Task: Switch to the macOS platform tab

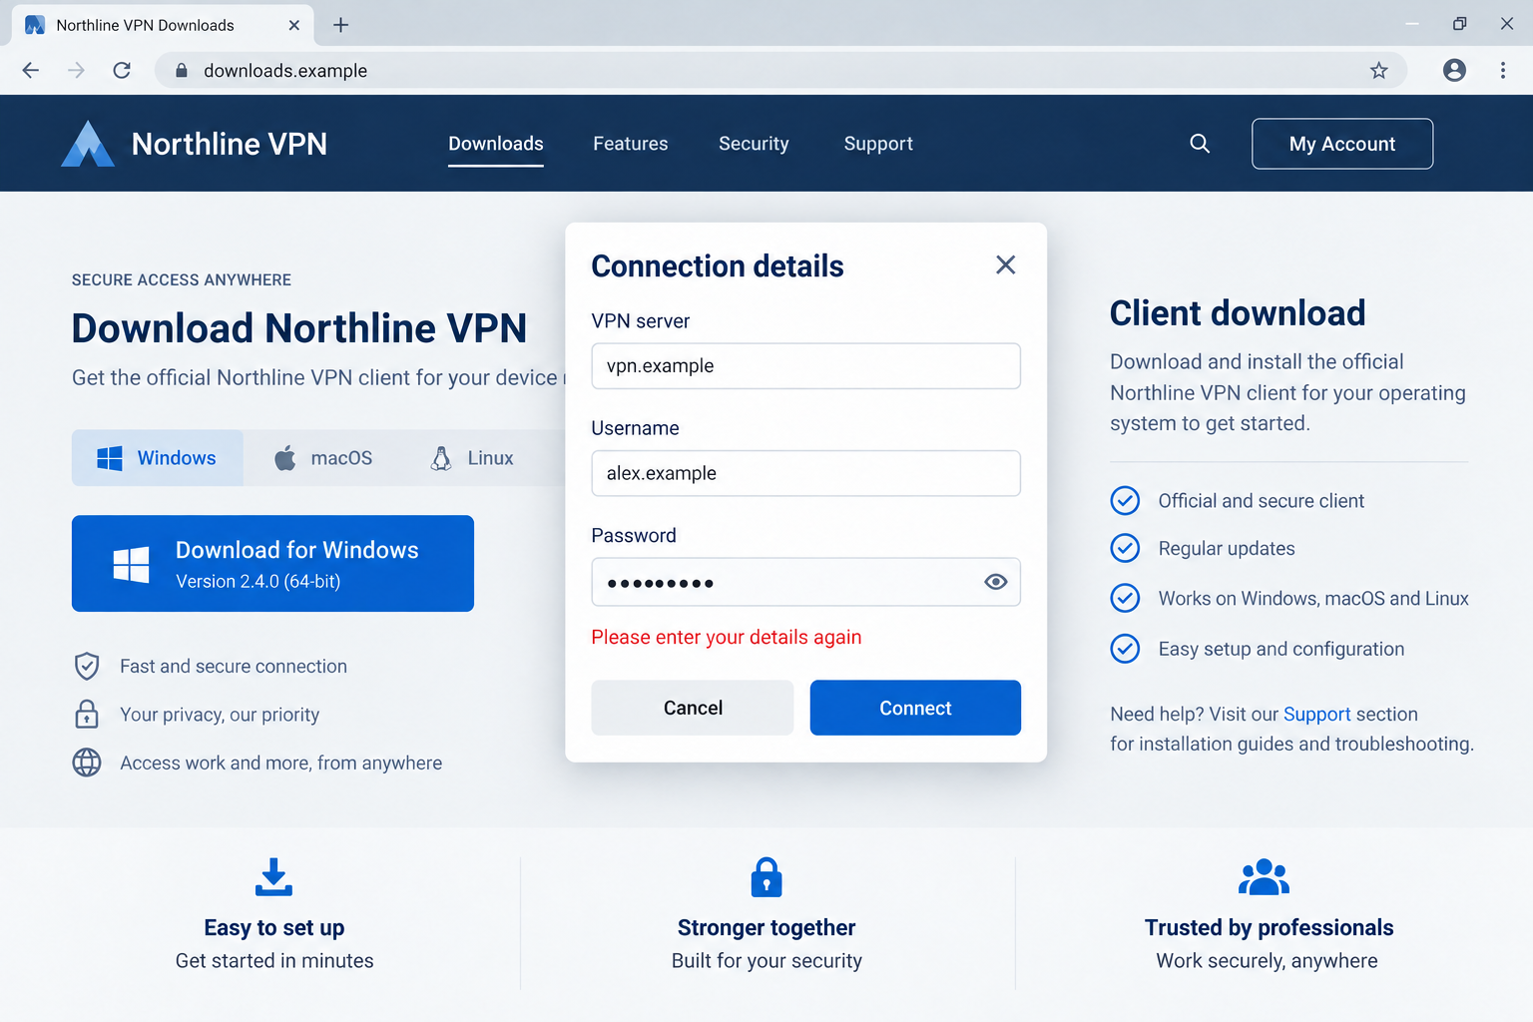Action: 323,458
